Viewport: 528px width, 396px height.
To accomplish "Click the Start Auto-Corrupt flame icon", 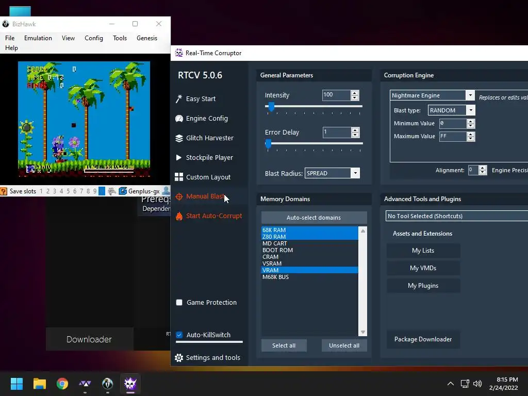I will tap(179, 216).
